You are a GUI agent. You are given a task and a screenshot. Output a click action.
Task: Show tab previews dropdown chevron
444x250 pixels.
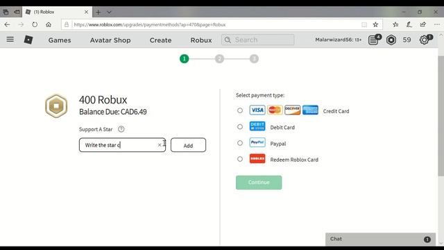[109, 12]
